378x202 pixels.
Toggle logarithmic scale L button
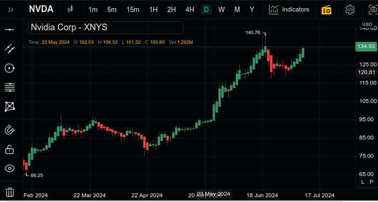click(x=363, y=182)
